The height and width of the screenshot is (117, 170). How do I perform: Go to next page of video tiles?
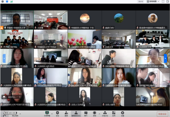point(165,58)
